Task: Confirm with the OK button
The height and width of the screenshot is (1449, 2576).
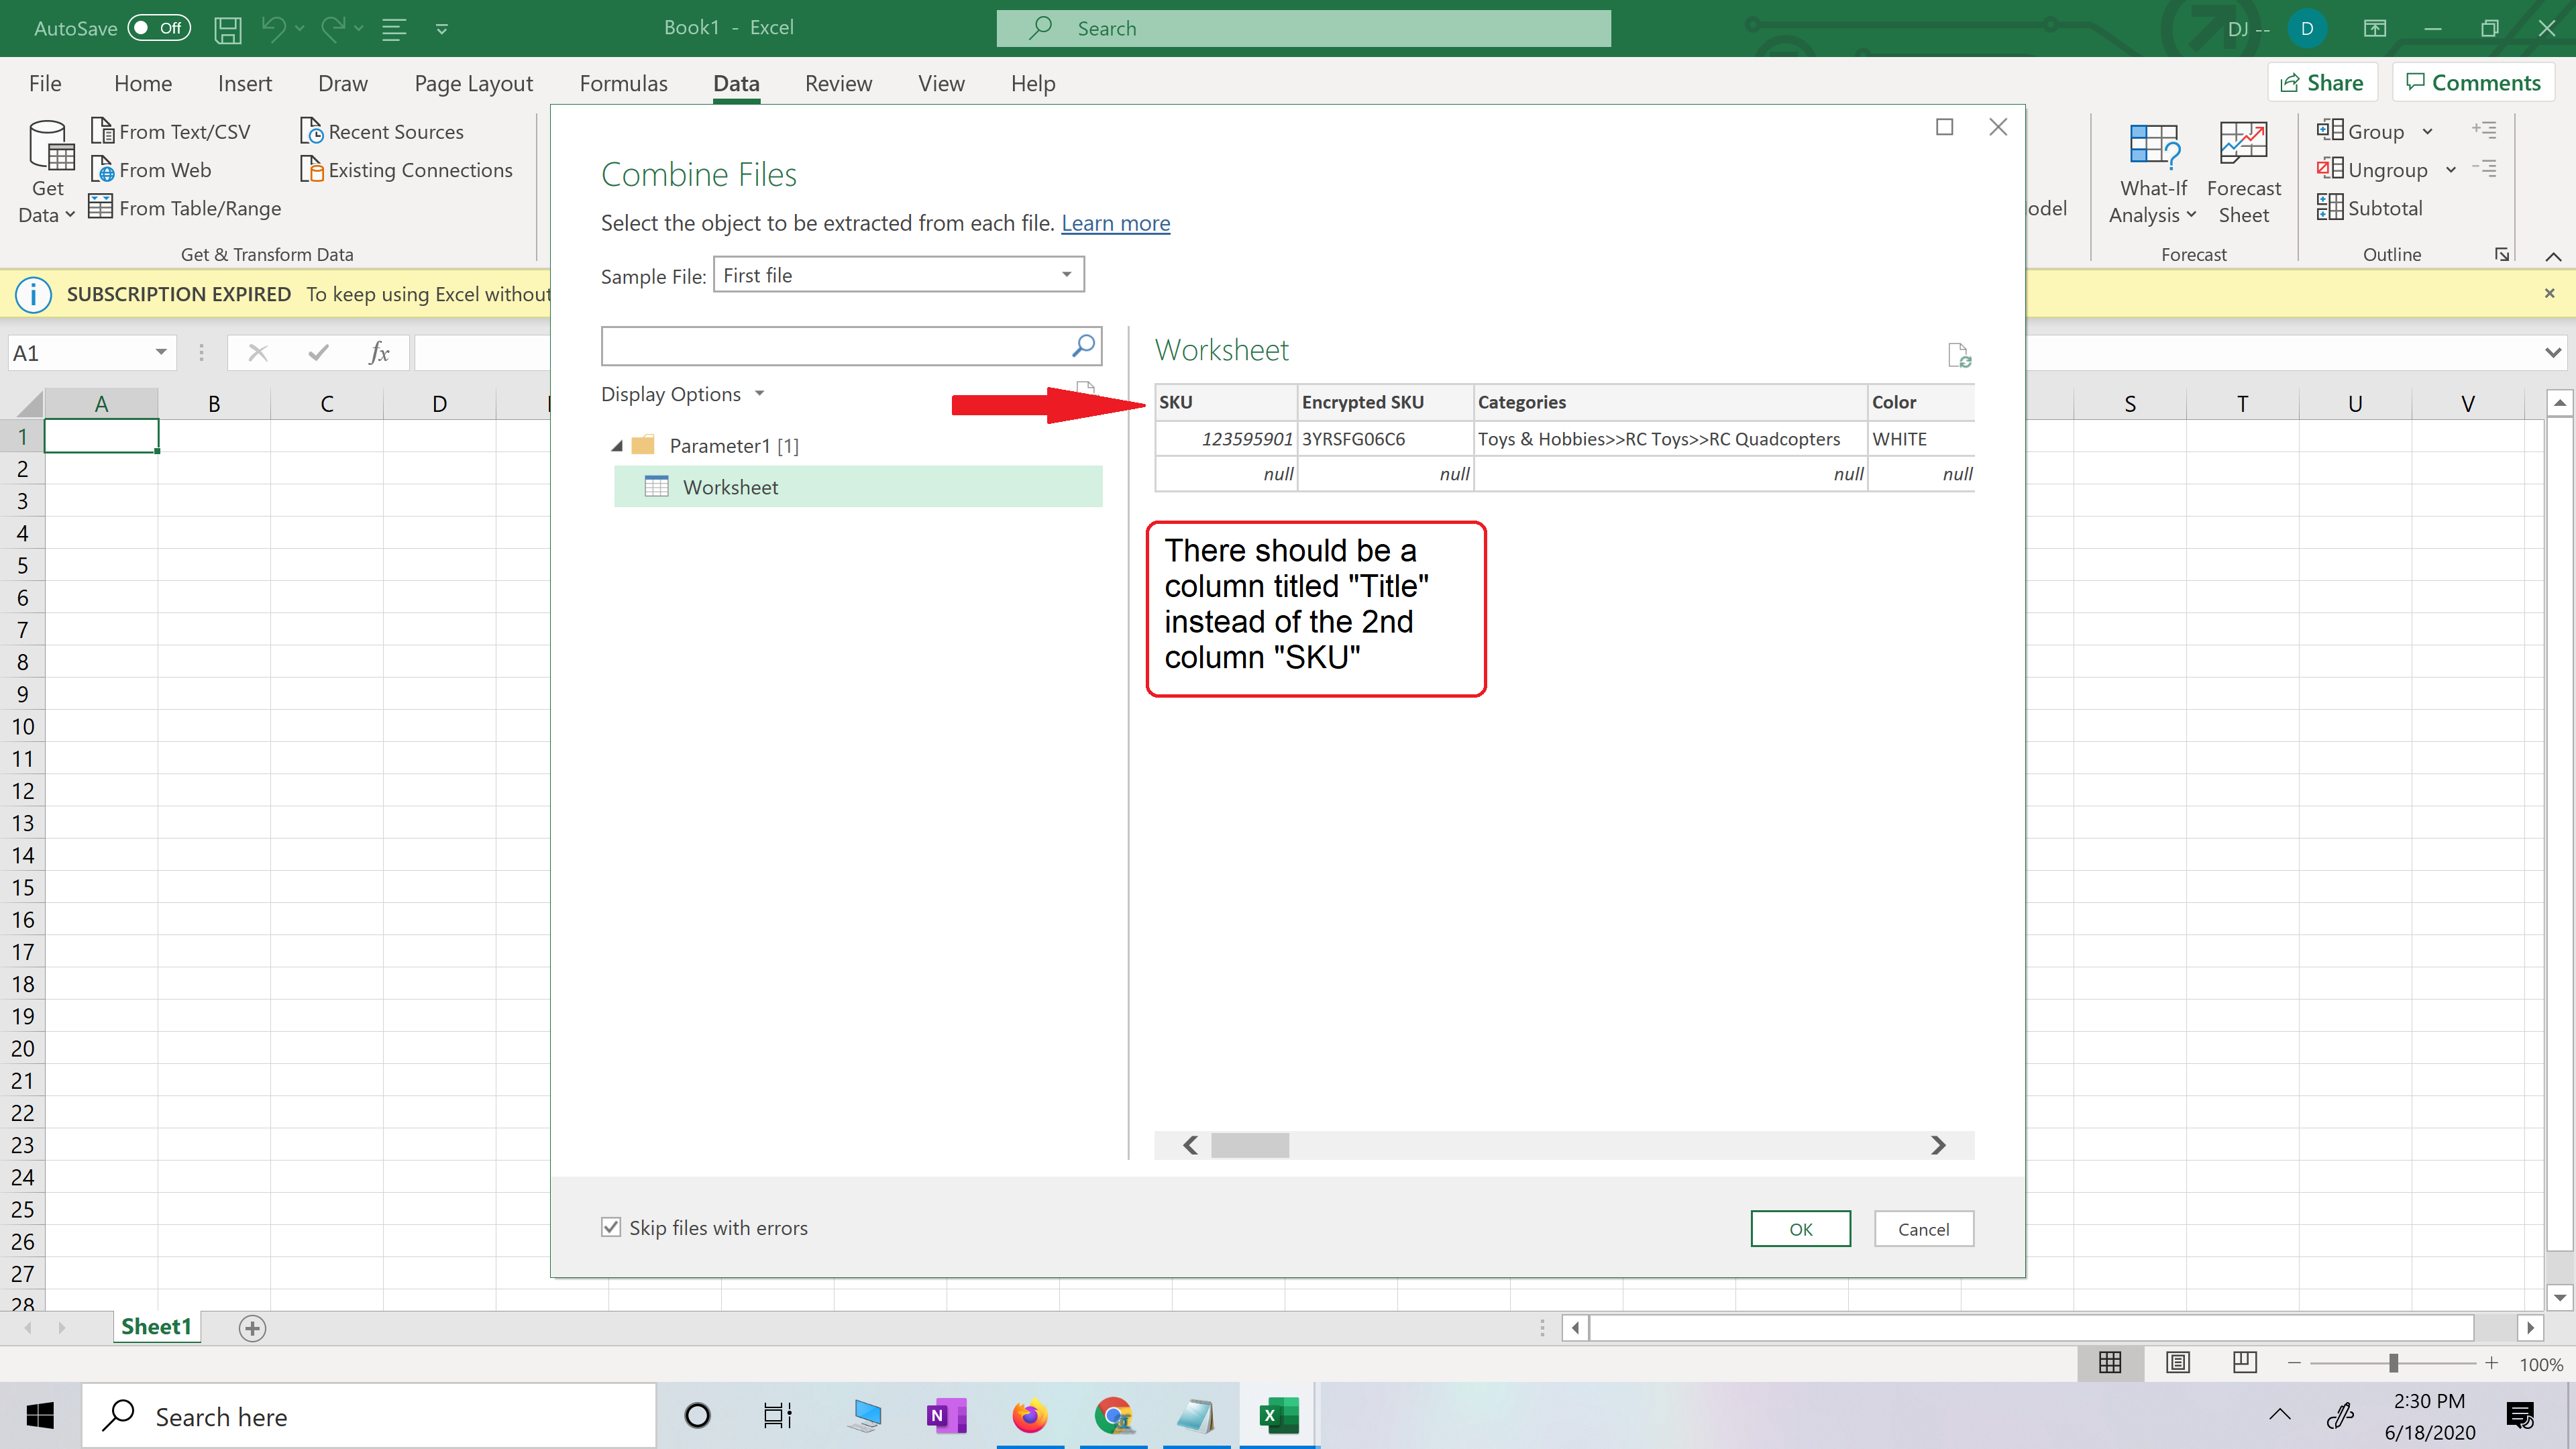Action: click(1800, 1228)
